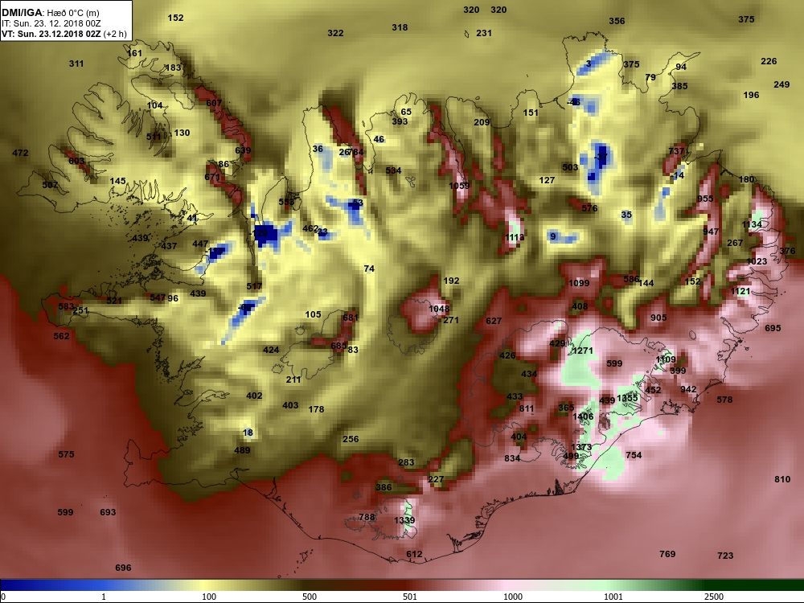Viewport: 804px width, 603px height.
Task: Click the map value '1121'
Action: coord(740,291)
